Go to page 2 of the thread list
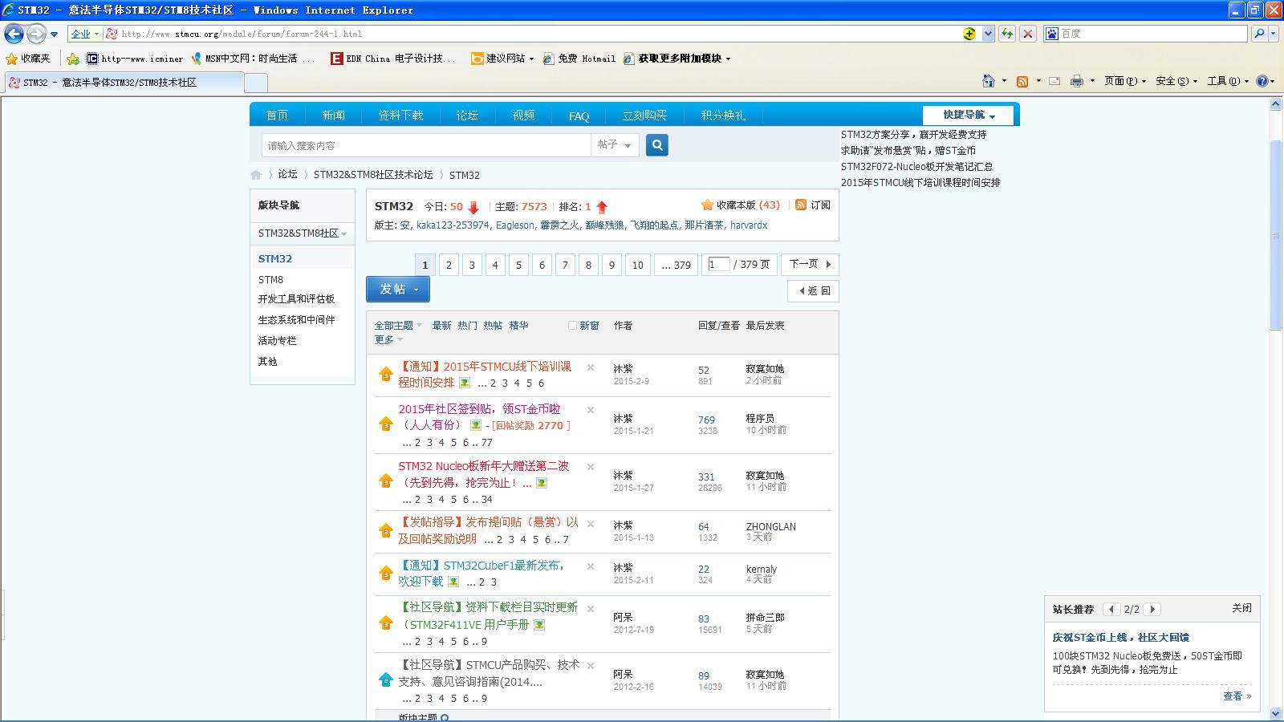Viewport: 1284px width, 722px height. (x=449, y=265)
